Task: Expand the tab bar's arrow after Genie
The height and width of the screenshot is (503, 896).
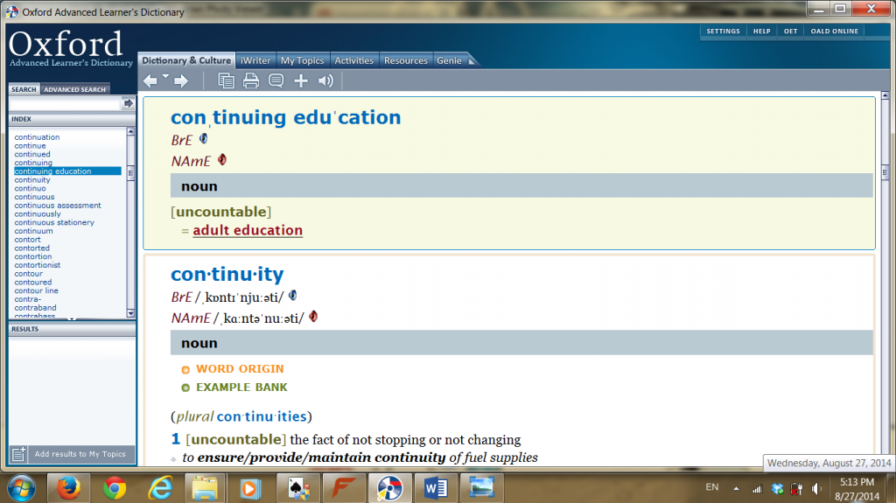Action: [472, 61]
